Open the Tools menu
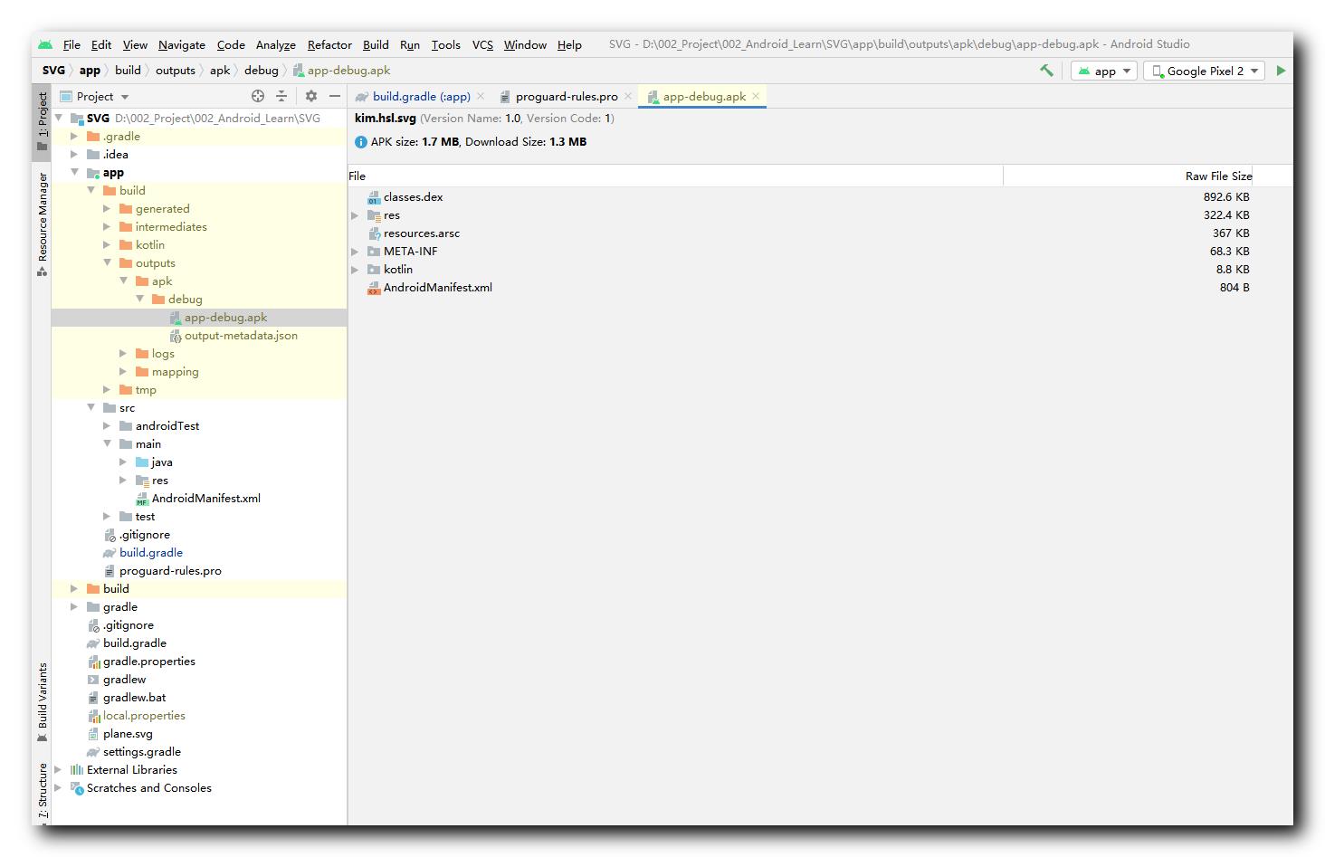Viewport: 1325px width, 857px height. (445, 44)
